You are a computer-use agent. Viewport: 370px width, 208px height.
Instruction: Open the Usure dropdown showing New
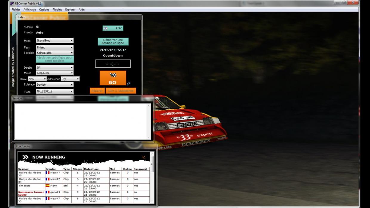[37, 79]
